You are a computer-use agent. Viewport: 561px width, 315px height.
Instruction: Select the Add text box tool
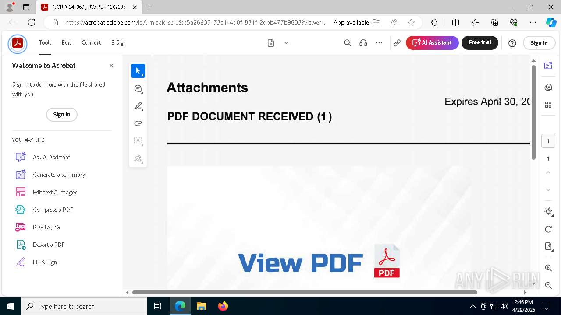click(138, 141)
